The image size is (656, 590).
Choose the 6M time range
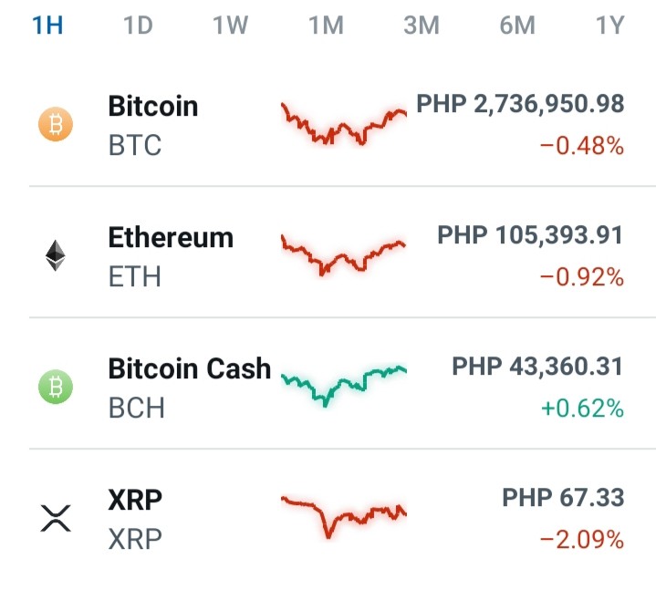point(517,26)
